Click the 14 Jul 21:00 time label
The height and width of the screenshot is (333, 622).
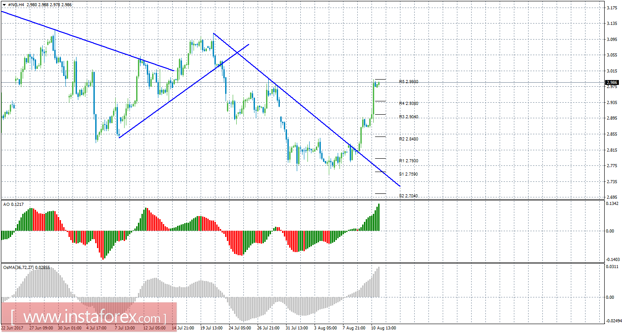182,328
